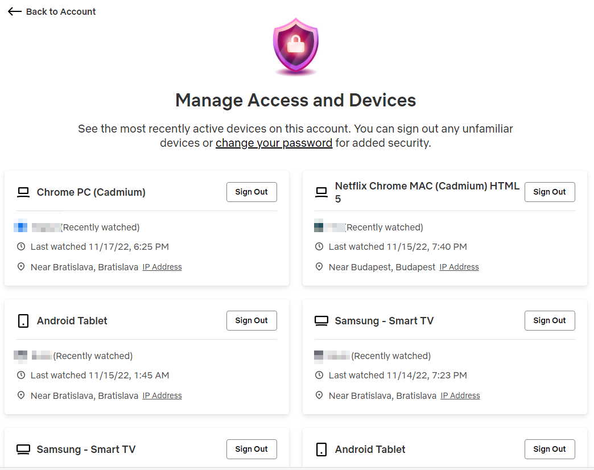This screenshot has height=470, width=594.
Task: Click clock icon next to 11/17/22, 6:25 PM
Action: pyautogui.click(x=21, y=247)
